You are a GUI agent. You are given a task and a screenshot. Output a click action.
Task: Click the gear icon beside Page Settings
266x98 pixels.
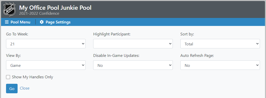pos(41,22)
